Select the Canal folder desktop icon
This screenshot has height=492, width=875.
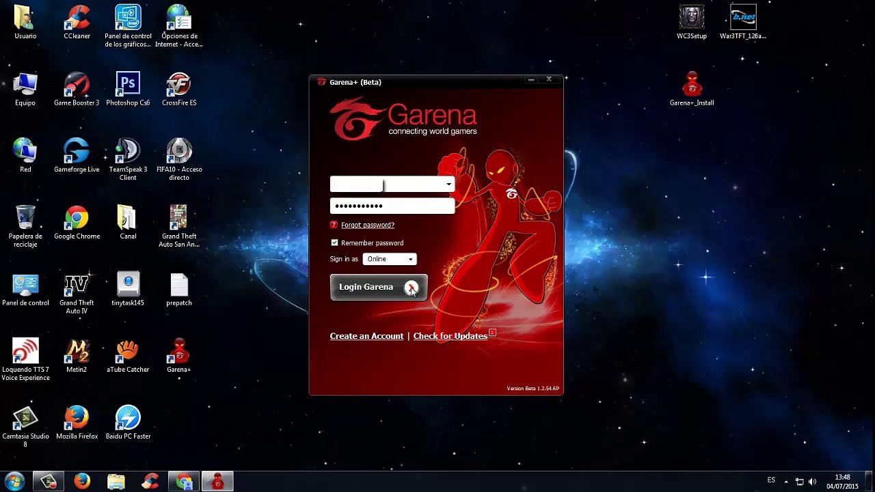click(x=128, y=223)
